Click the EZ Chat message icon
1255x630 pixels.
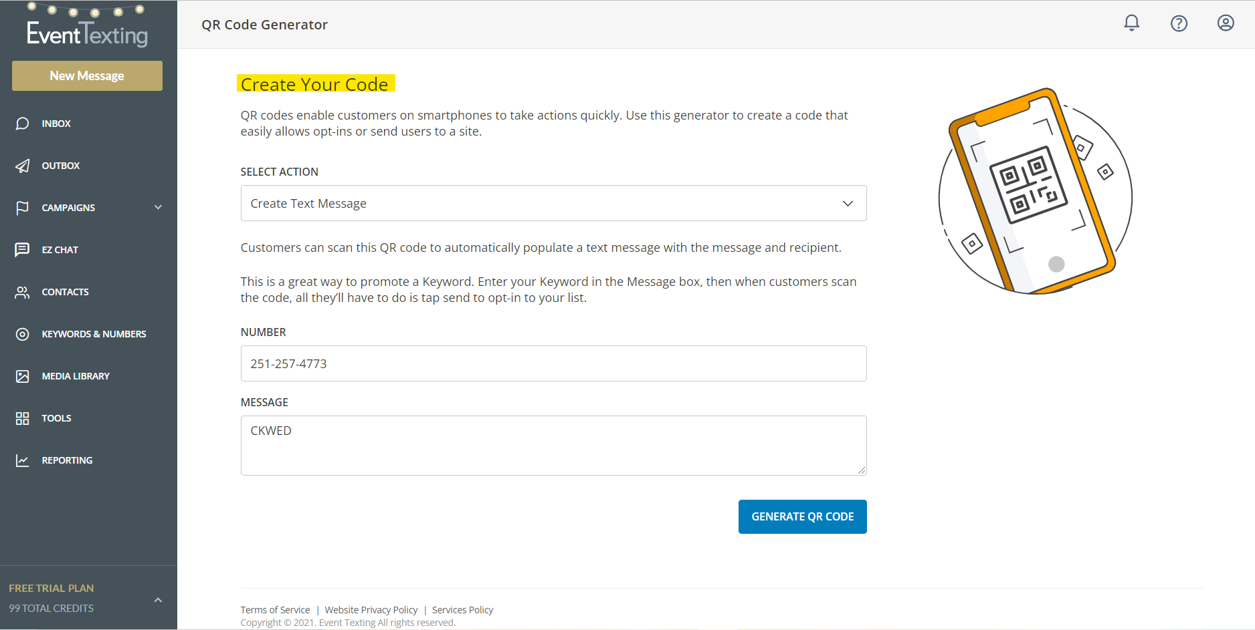23,250
